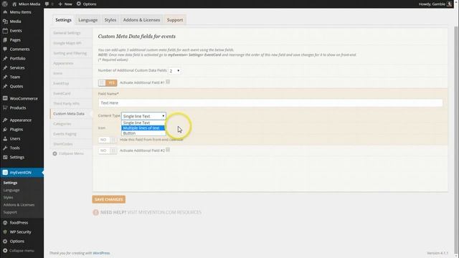Image resolution: width=459 pixels, height=258 pixels.
Task: Click the Save Changes button
Action: pyautogui.click(x=108, y=199)
